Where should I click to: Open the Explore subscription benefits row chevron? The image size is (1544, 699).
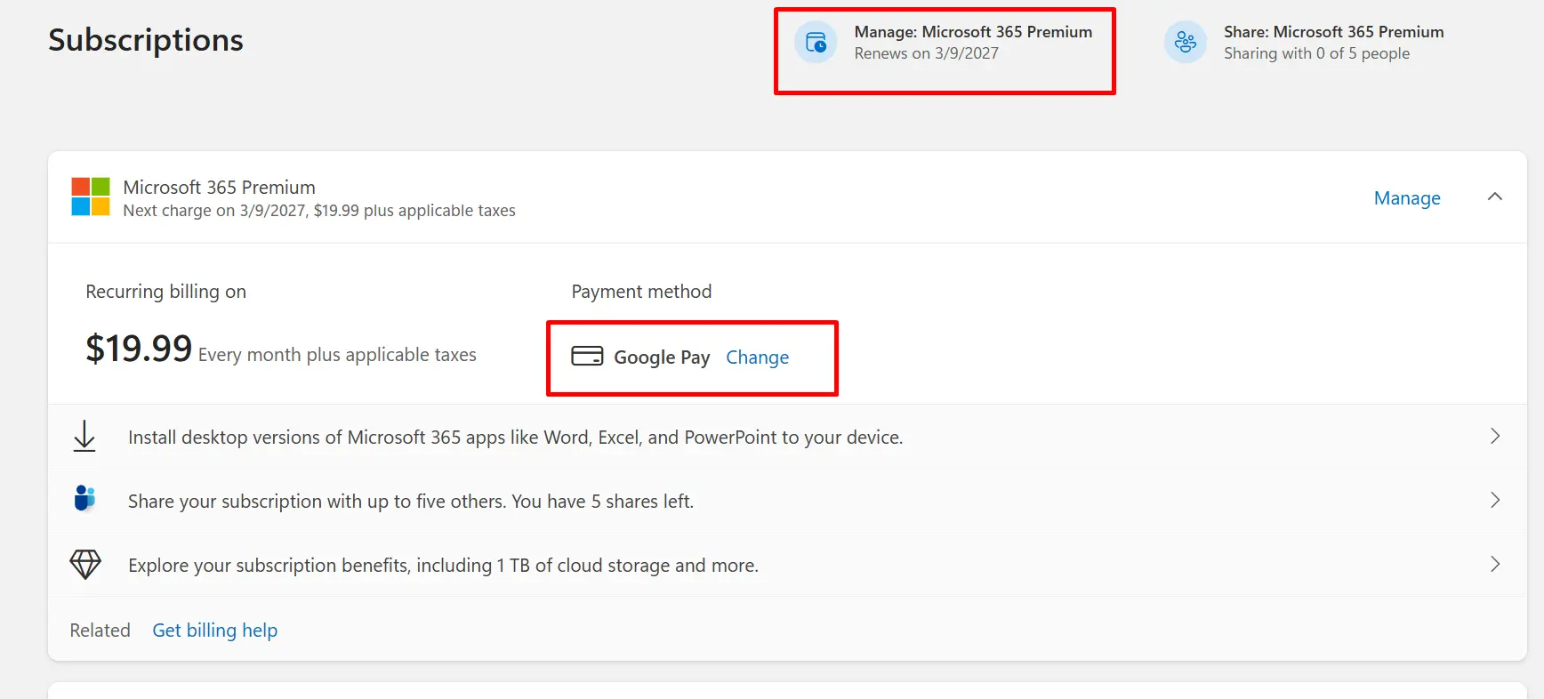click(1495, 564)
